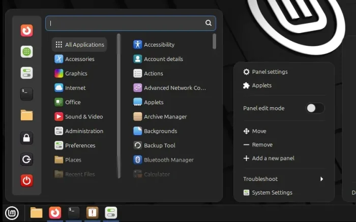Click the files folder icon on the taskbar
Viewport: 356px width, 222px height.
click(x=36, y=213)
